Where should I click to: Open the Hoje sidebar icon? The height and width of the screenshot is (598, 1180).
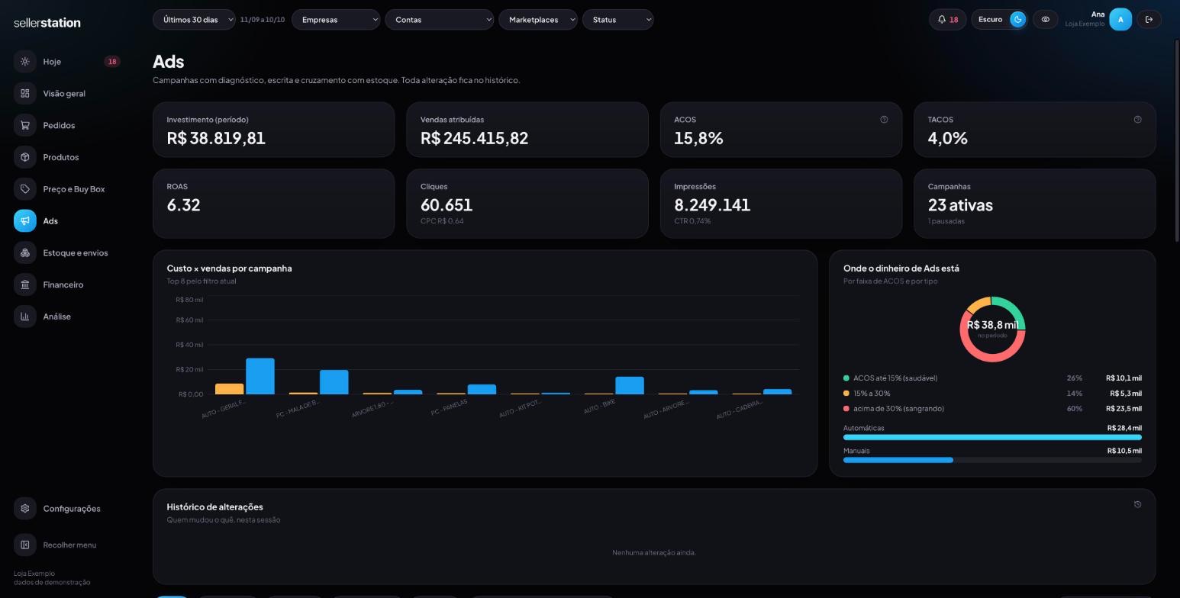point(25,61)
